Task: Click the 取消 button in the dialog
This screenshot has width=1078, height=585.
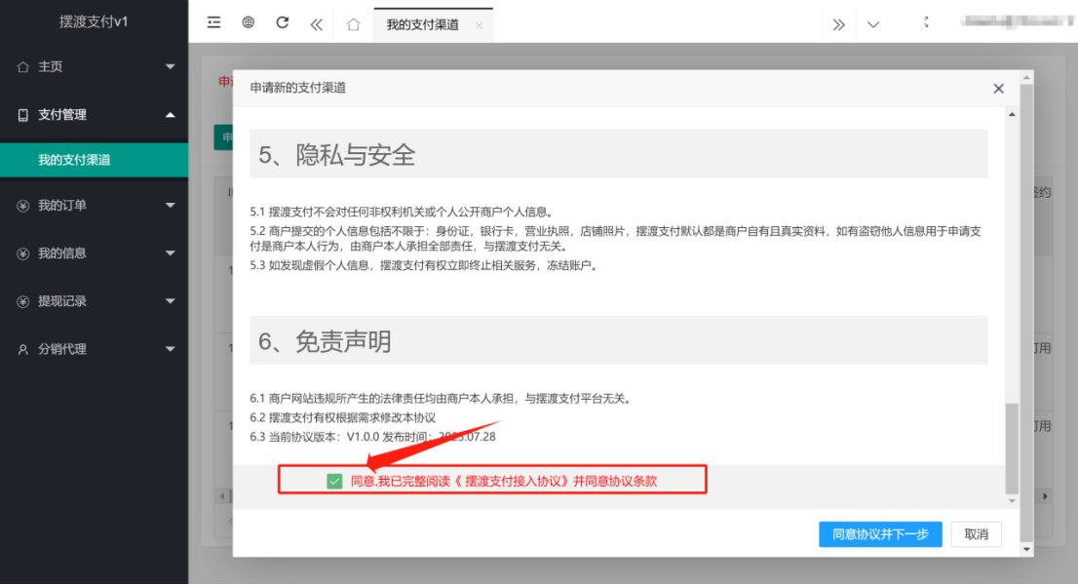Action: coord(976,534)
